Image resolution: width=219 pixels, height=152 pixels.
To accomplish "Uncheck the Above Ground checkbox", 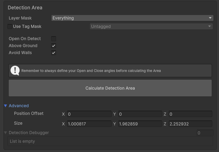I will coord(54,46).
